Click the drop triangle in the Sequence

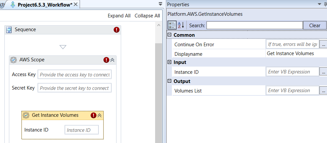63,47
